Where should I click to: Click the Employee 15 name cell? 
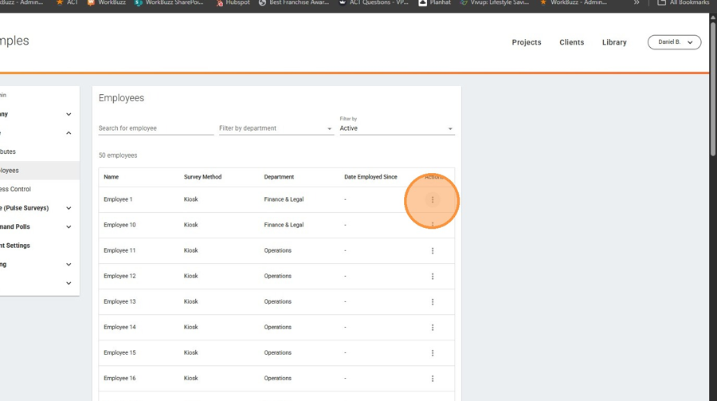pos(119,353)
